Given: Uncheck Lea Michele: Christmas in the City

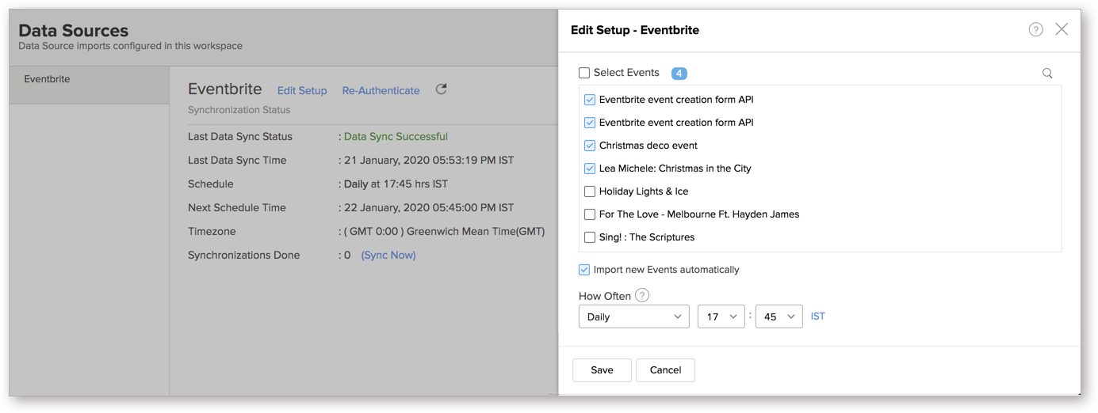Looking at the screenshot, I should (590, 169).
